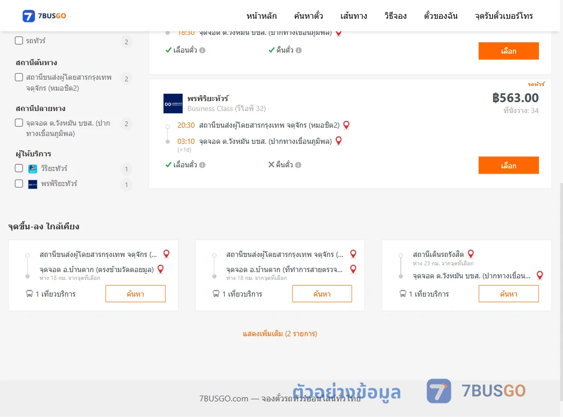The height and width of the screenshot is (417, 563).
Task: Click ที่นั่งว่าง: 34 seat count
Action: (521, 111)
